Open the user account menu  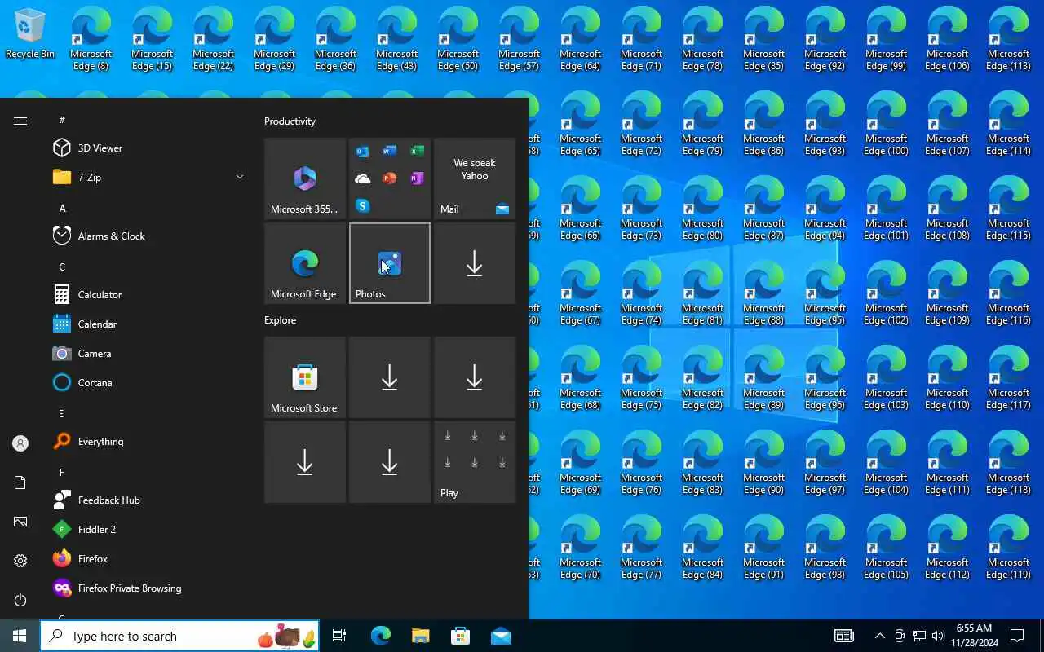click(x=20, y=443)
